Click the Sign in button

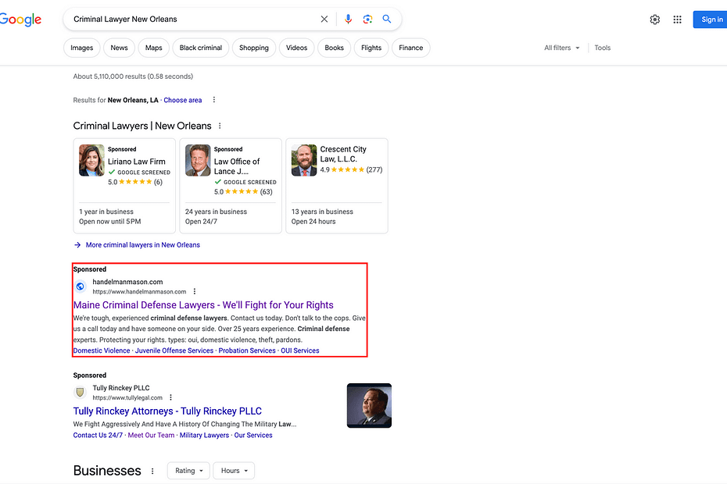711,20
